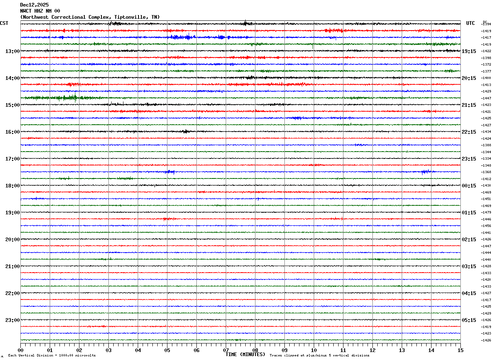This screenshot has height=361, width=493.
Task: Click the 23:00 CST time label
Action: point(13,320)
